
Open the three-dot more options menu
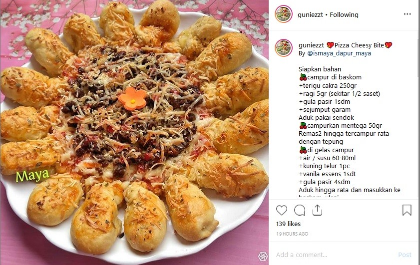(x=407, y=14)
